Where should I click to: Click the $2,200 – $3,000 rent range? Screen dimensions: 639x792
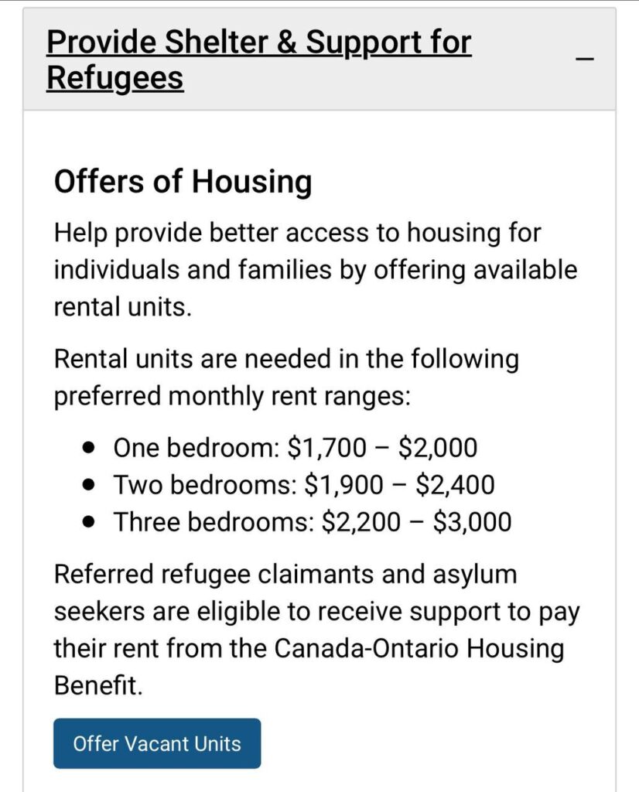click(x=415, y=521)
